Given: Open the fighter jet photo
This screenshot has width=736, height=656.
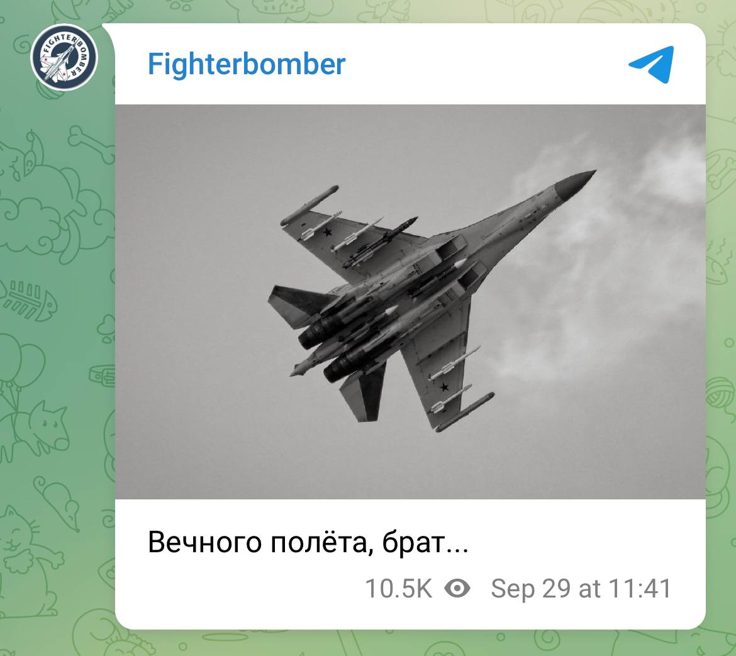Looking at the screenshot, I should pos(410,302).
